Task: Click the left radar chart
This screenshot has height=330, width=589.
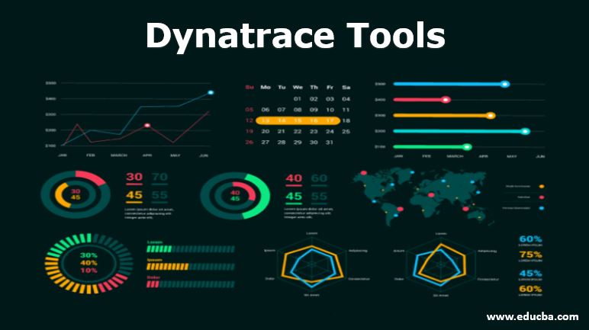Action: (x=311, y=264)
